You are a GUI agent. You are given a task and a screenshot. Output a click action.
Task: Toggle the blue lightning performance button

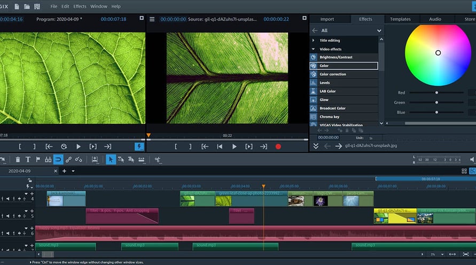[x=139, y=147]
